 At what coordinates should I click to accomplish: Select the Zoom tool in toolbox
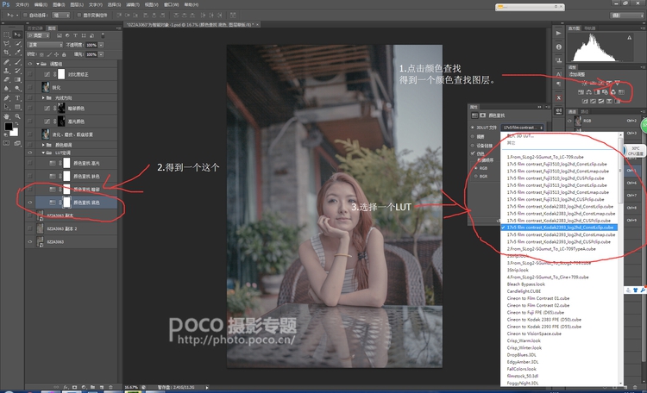click(17, 116)
